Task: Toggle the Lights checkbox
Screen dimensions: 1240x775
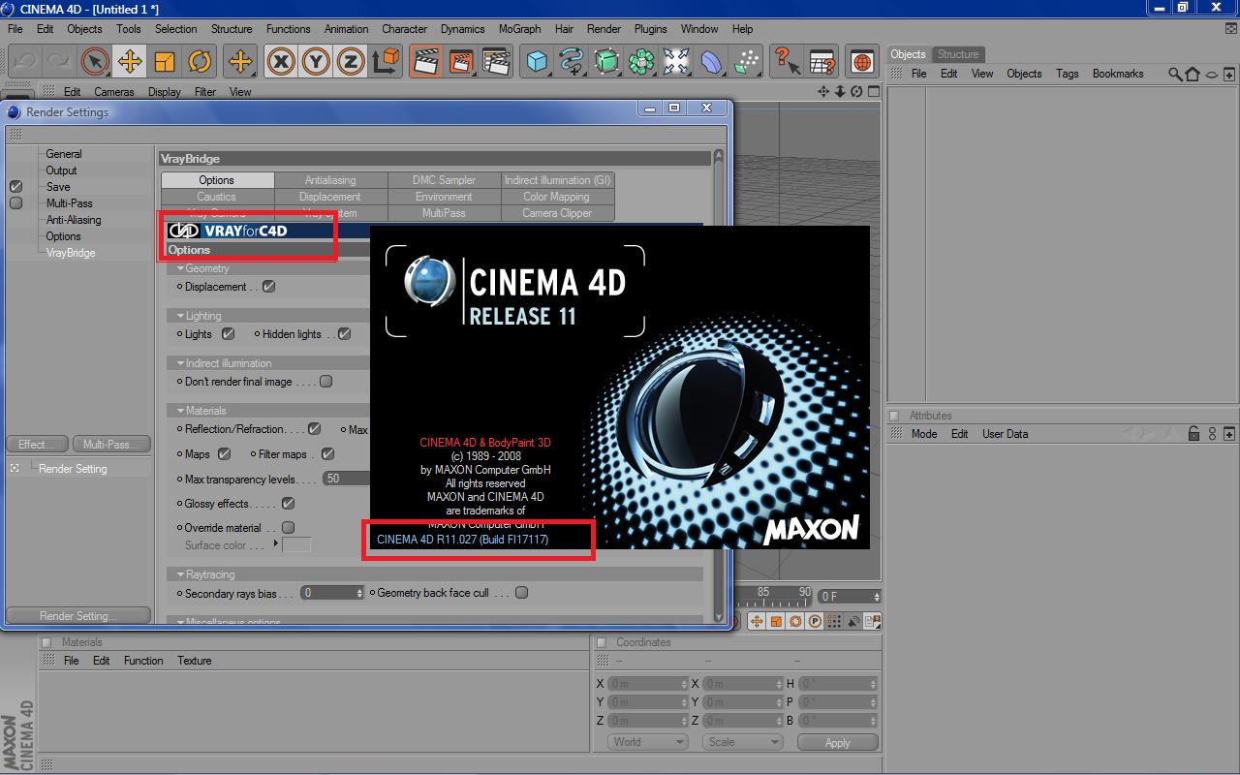Action: point(229,334)
